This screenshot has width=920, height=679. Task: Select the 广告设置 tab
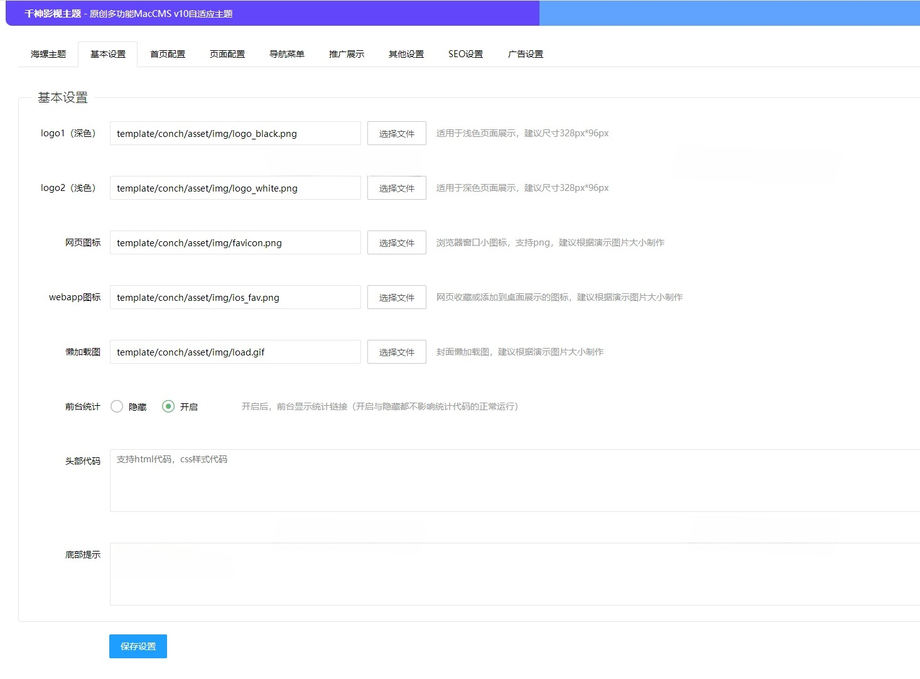click(526, 54)
